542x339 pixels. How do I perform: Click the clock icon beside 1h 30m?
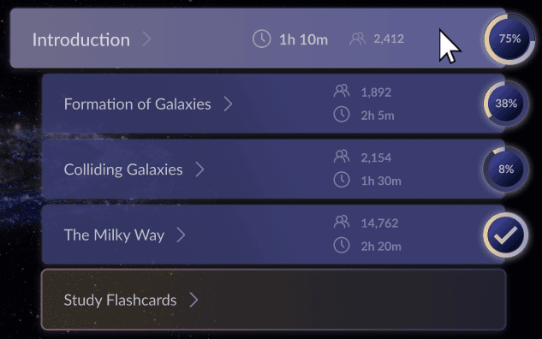pyautogui.click(x=342, y=180)
